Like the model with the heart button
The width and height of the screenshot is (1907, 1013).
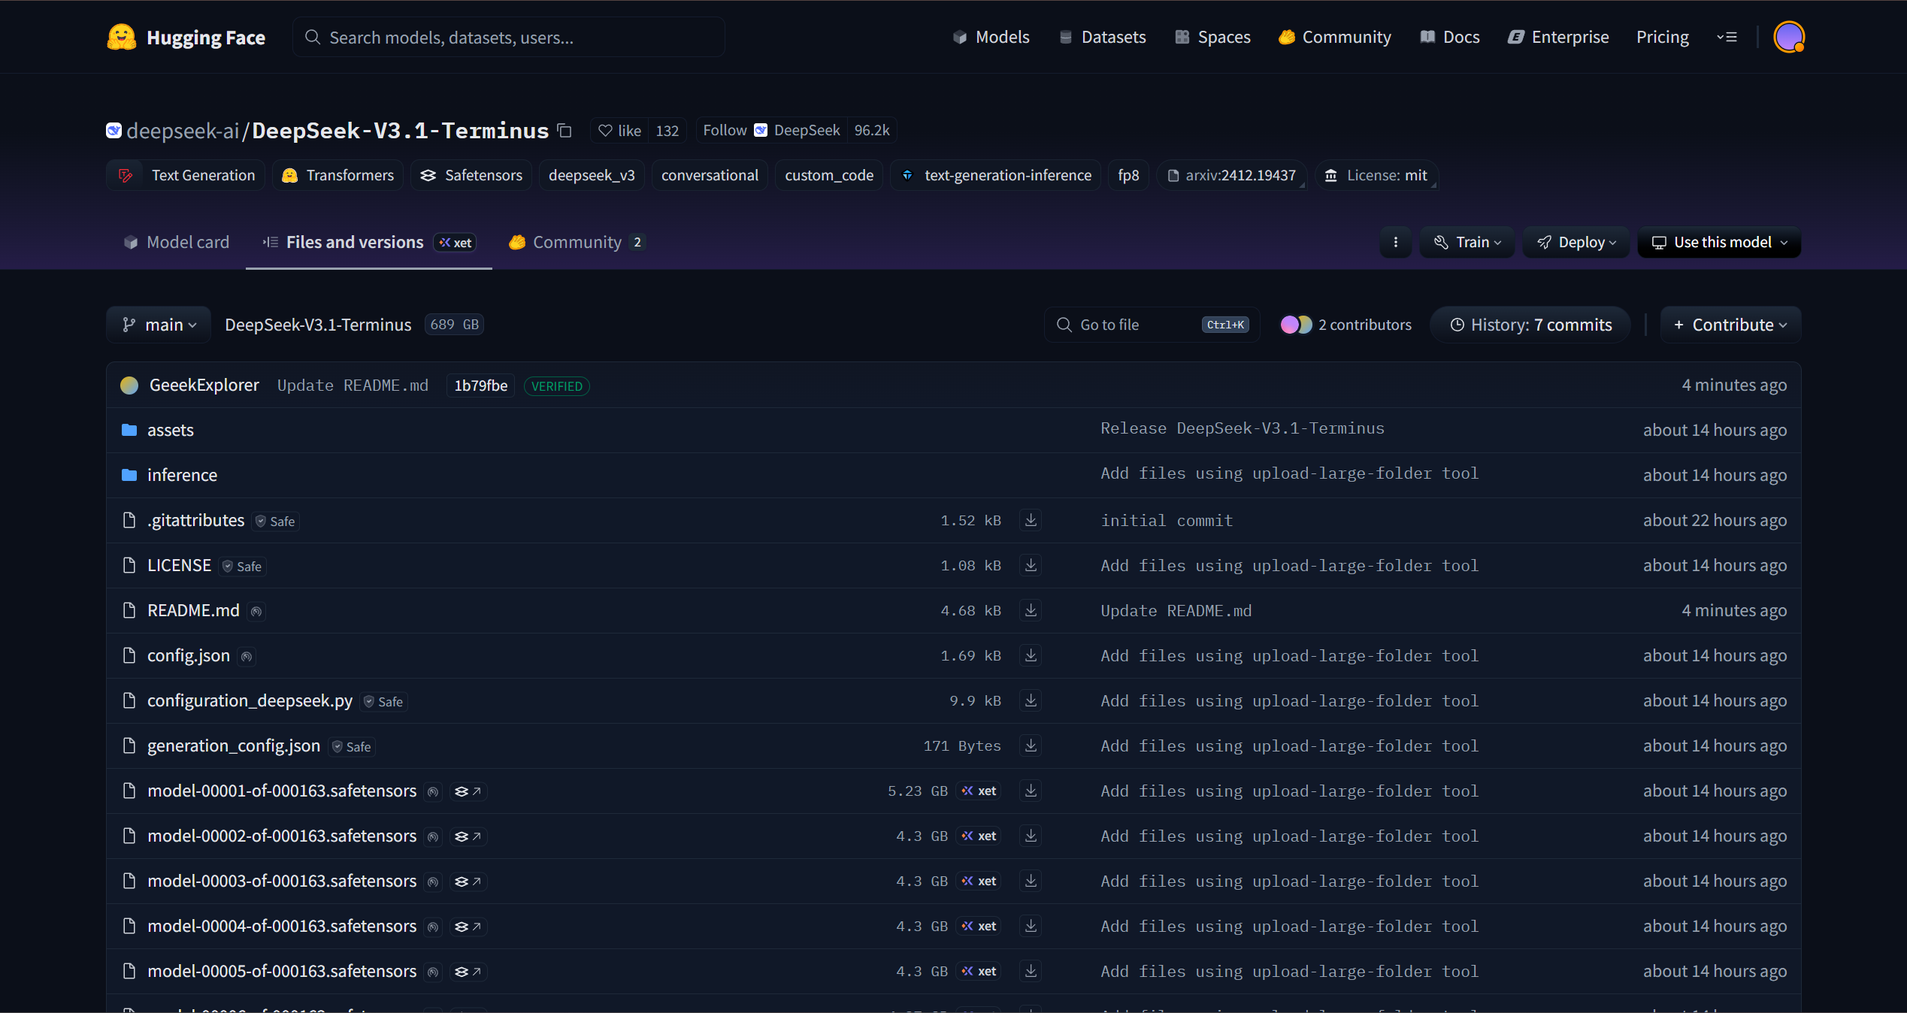tap(619, 131)
